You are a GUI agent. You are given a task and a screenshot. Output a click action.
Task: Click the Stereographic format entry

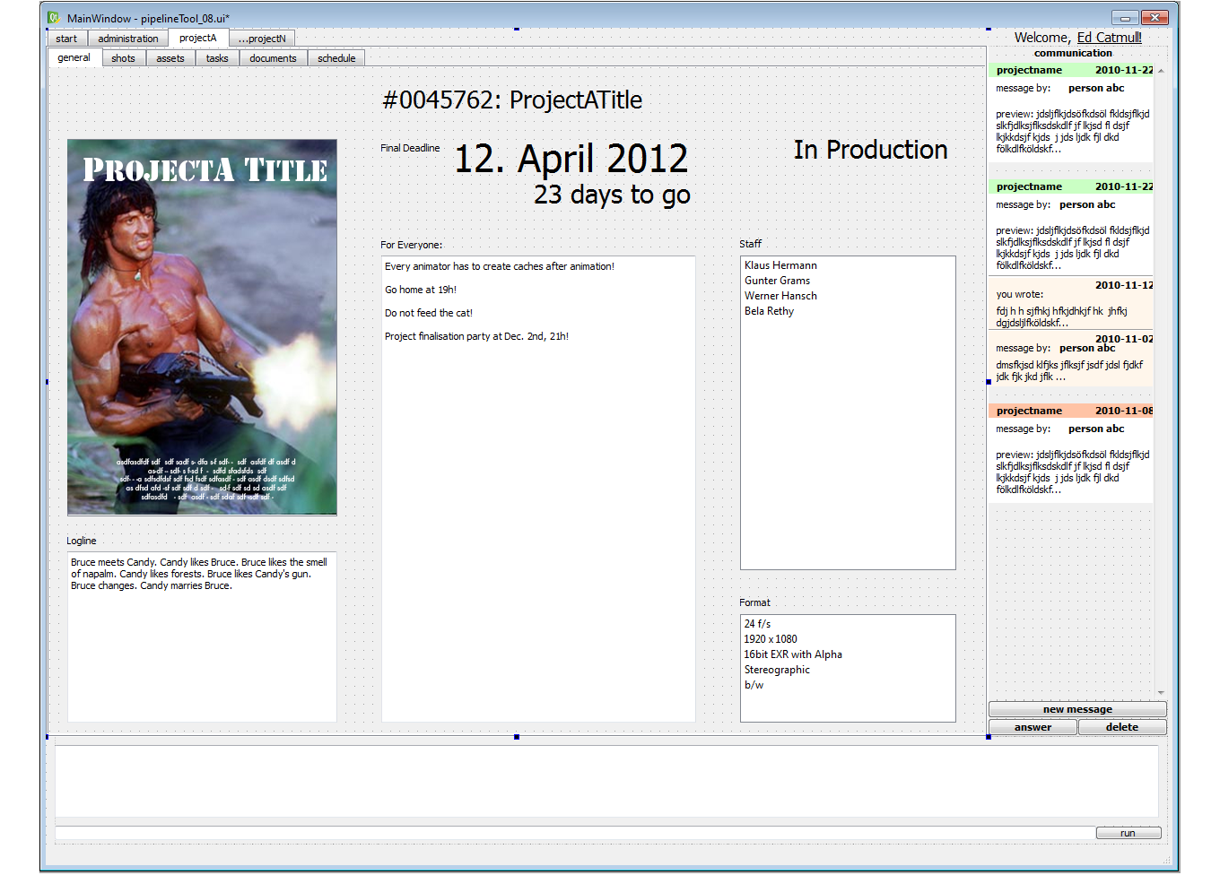click(777, 670)
